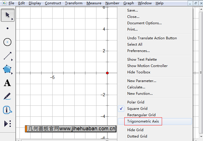Click the vertical scrollbar up arrow

point(201,10)
